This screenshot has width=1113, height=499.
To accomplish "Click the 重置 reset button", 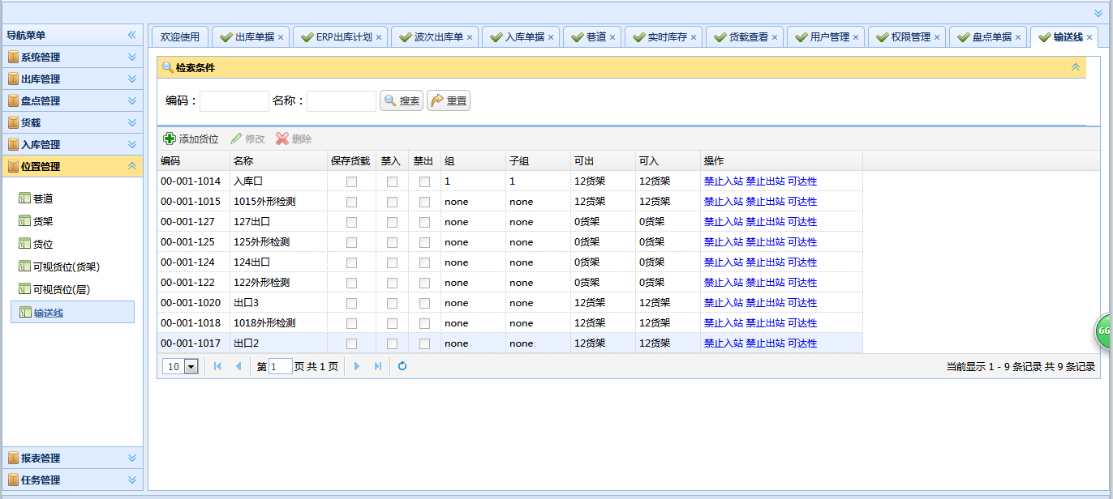I will tap(449, 101).
